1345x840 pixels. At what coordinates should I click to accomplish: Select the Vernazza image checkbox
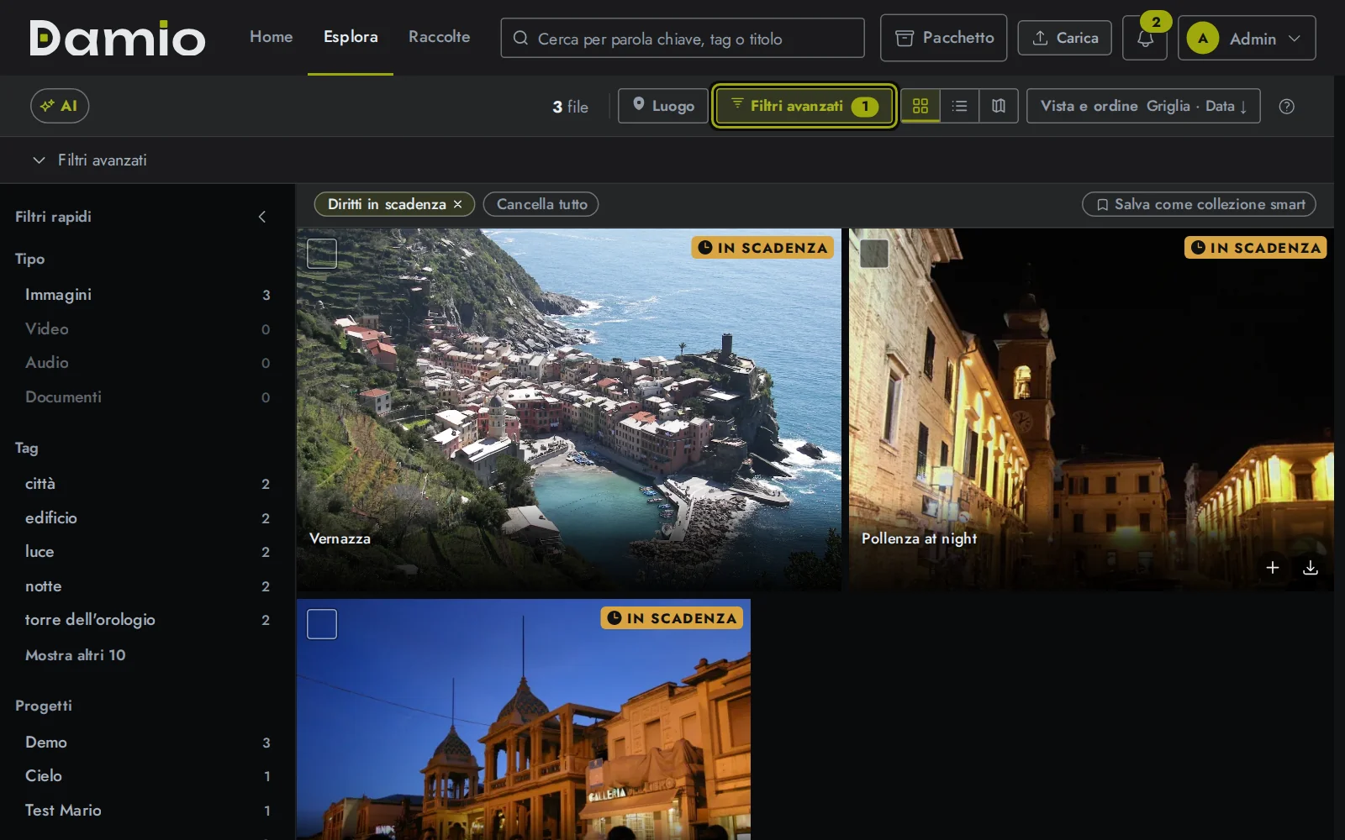pyautogui.click(x=322, y=254)
